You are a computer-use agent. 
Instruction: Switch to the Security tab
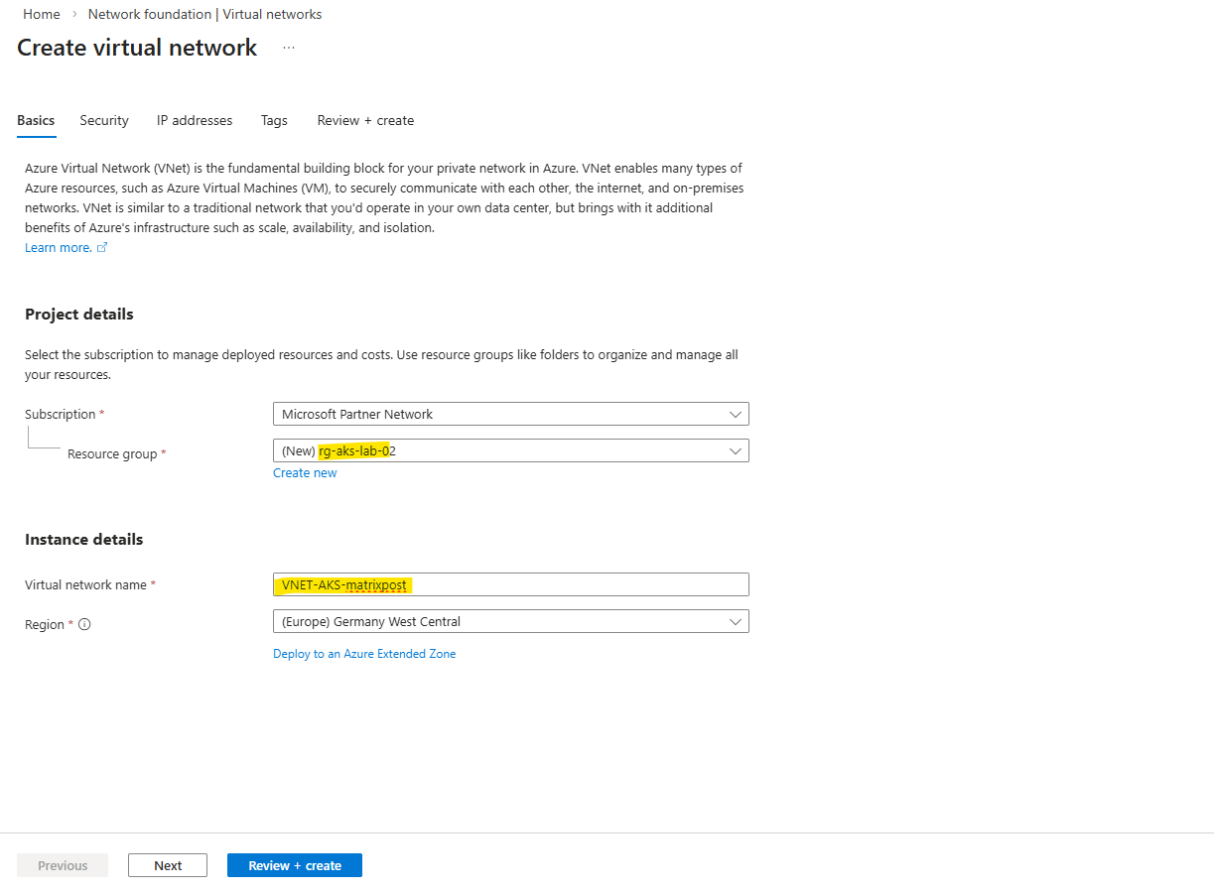point(104,120)
